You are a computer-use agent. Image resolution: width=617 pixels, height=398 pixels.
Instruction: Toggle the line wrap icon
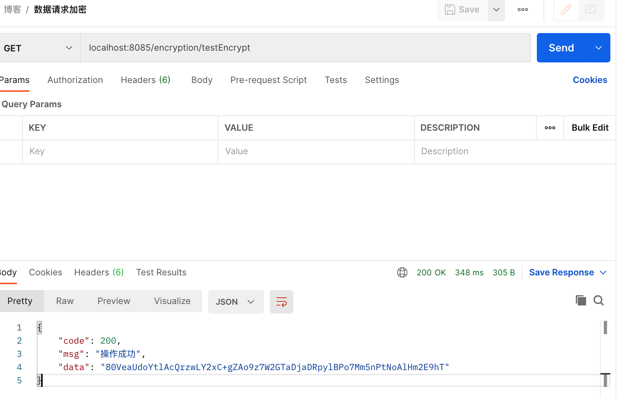(x=281, y=302)
